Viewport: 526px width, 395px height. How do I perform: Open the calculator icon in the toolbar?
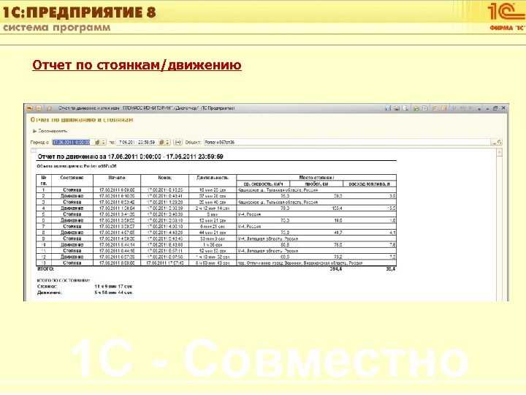point(435,108)
